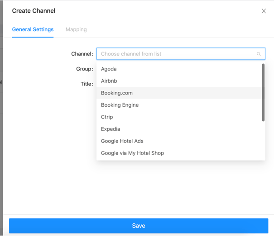Focus the Choose channel from list field
Screen dimensions: 274x236
click(181, 54)
